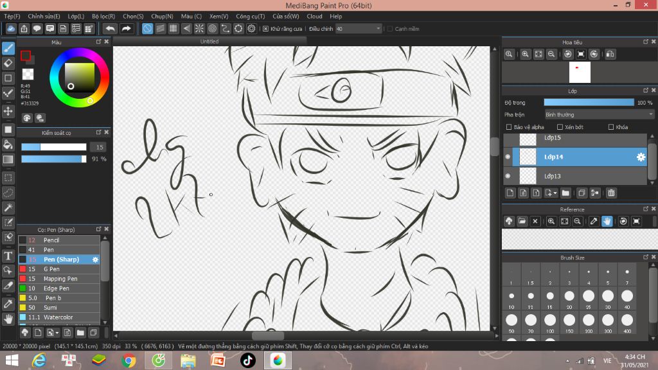
Task: Enable parallel snap guide
Action: [x=160, y=28]
